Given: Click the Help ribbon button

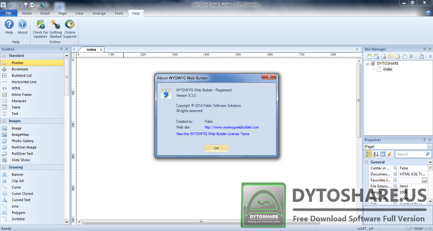Looking at the screenshot, I should (9, 27).
